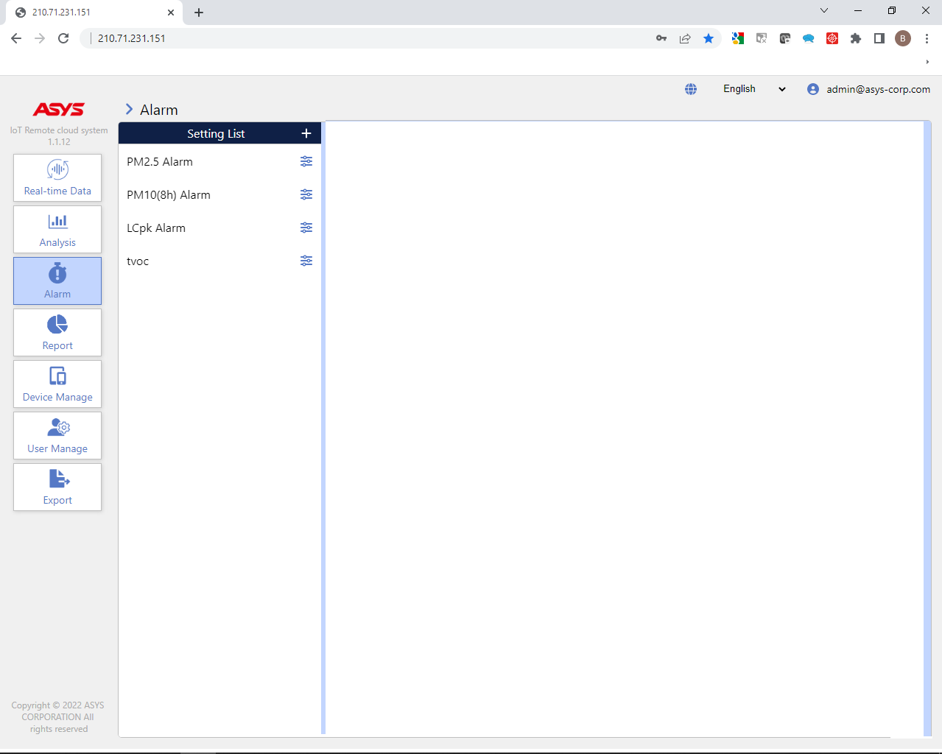Click the globe language icon
The width and height of the screenshot is (942, 754).
click(691, 89)
